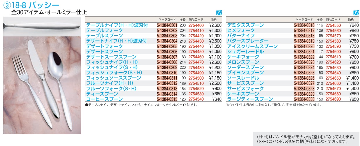Select the ケーキスプーン product name
The image size is (360, 146).
[x=243, y=94]
